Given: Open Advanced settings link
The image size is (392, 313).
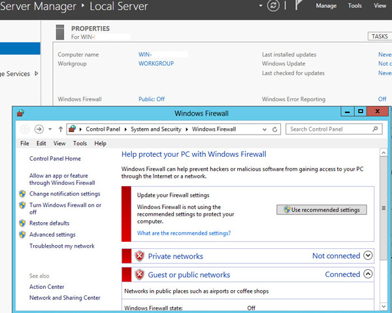Looking at the screenshot, I should click(x=52, y=235).
